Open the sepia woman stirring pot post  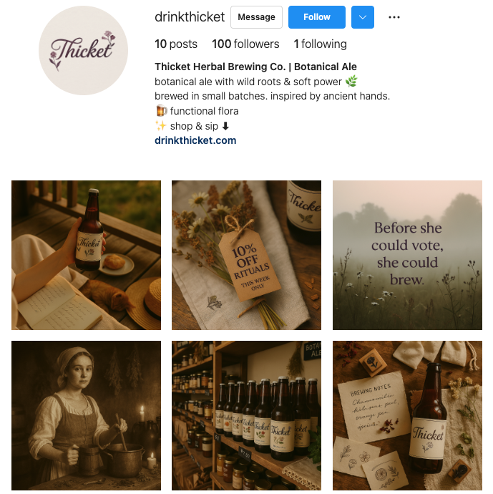click(86, 415)
